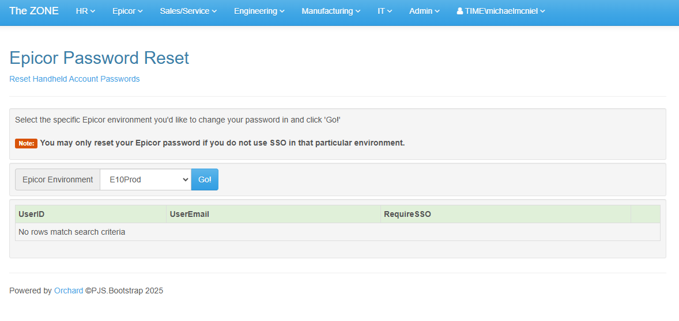Click the user profile icon beside TIME\michaelmcniel

point(460,12)
